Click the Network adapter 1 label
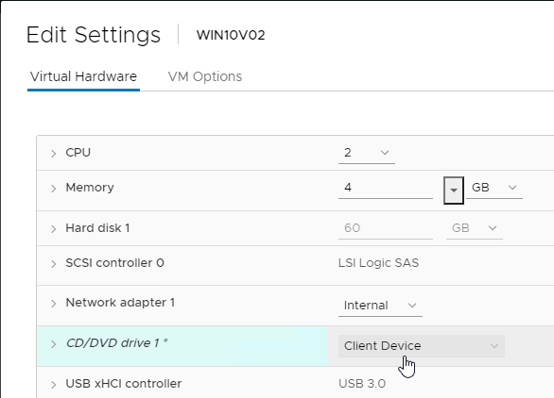 pyautogui.click(x=120, y=303)
